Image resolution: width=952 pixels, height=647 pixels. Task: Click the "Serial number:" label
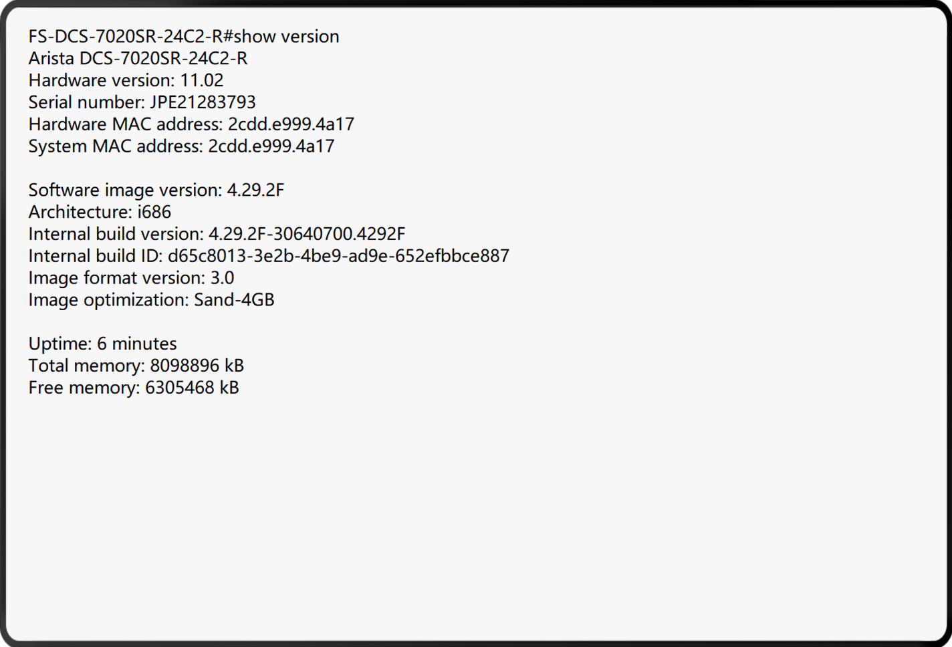point(86,102)
